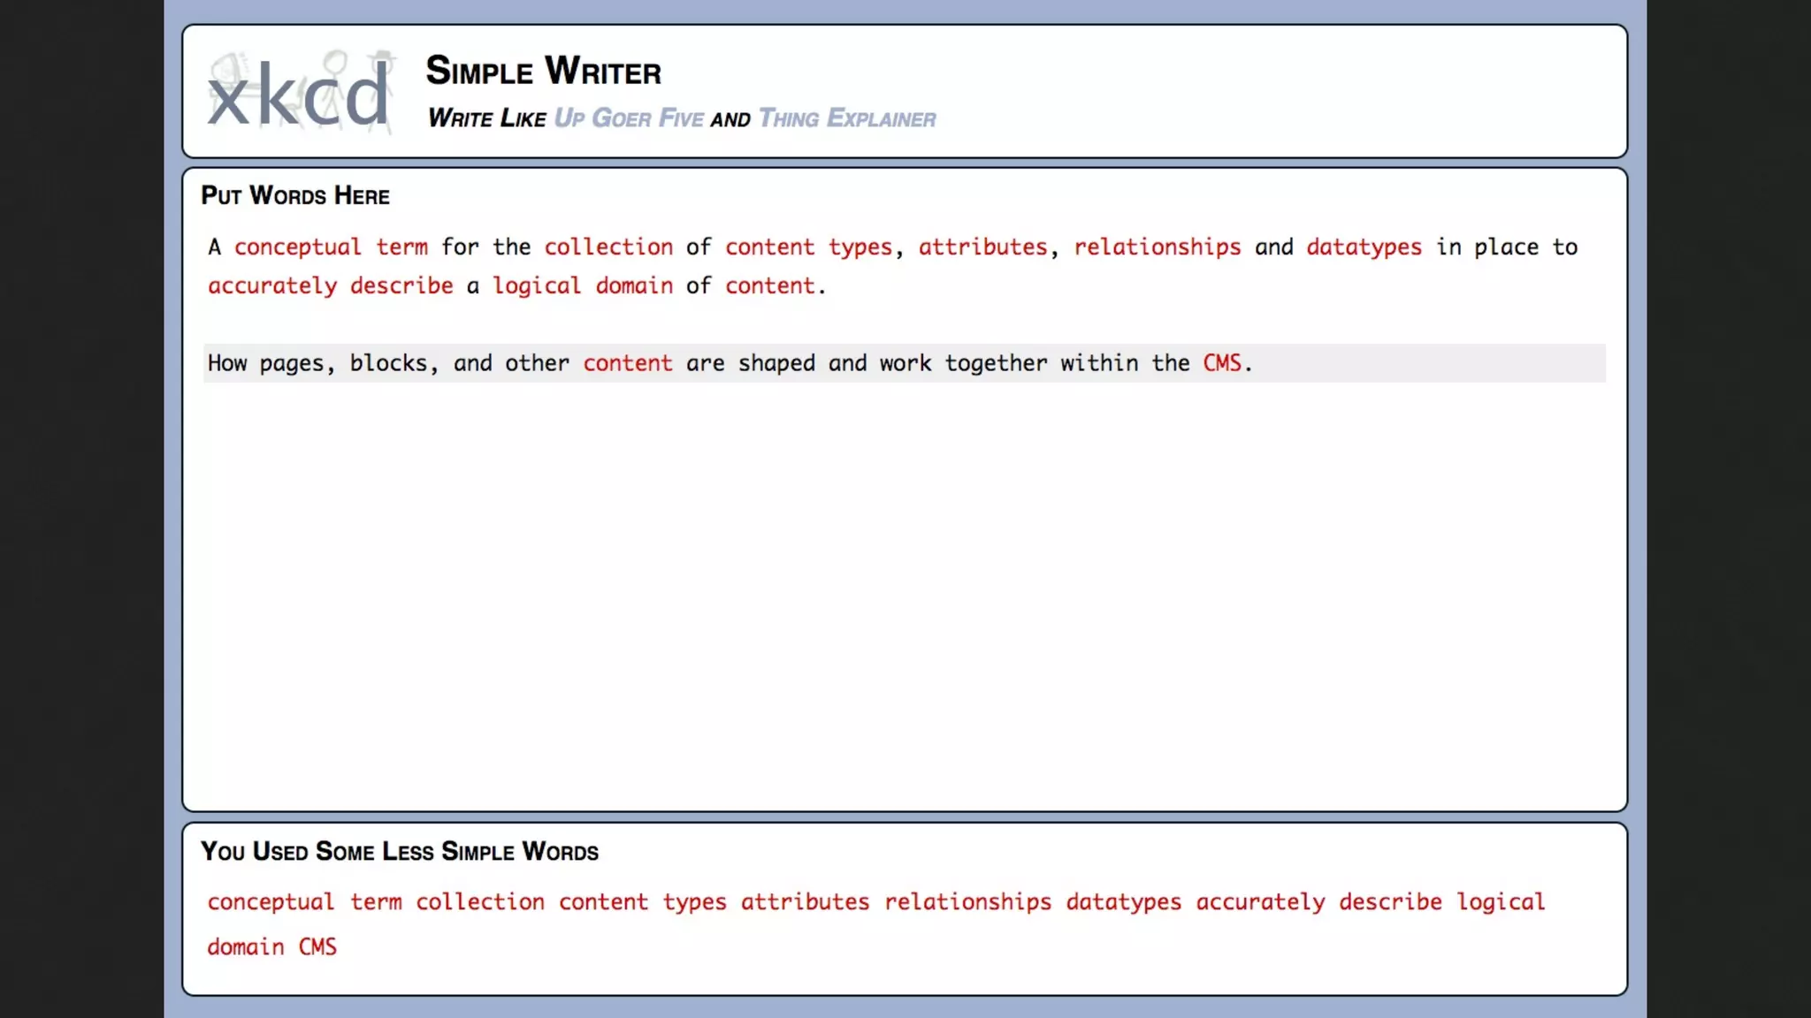Click 'logical' in the editor's second line
The image size is (1811, 1018).
536,286
